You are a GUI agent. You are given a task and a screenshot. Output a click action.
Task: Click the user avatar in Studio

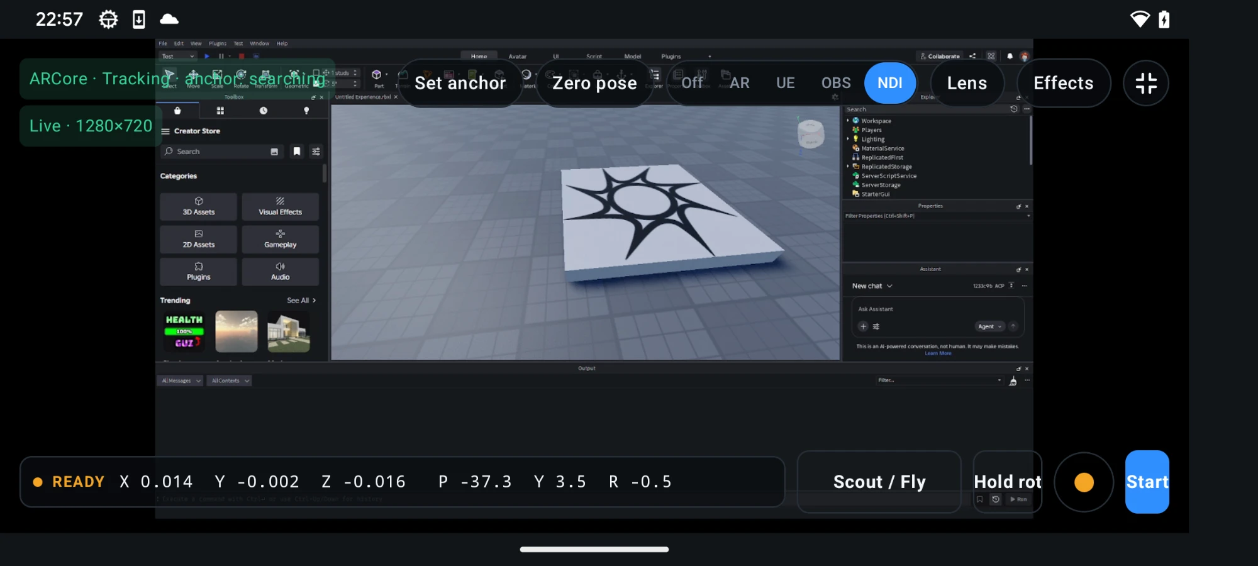pyautogui.click(x=1024, y=57)
